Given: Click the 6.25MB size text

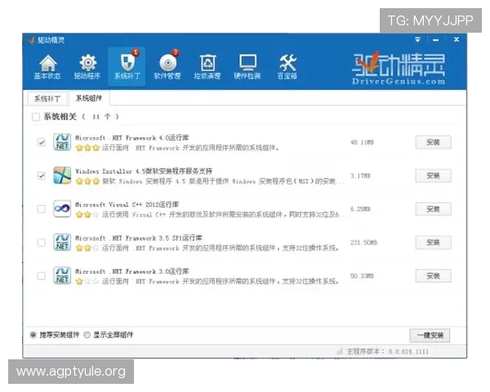Looking at the screenshot, I should (360, 209).
